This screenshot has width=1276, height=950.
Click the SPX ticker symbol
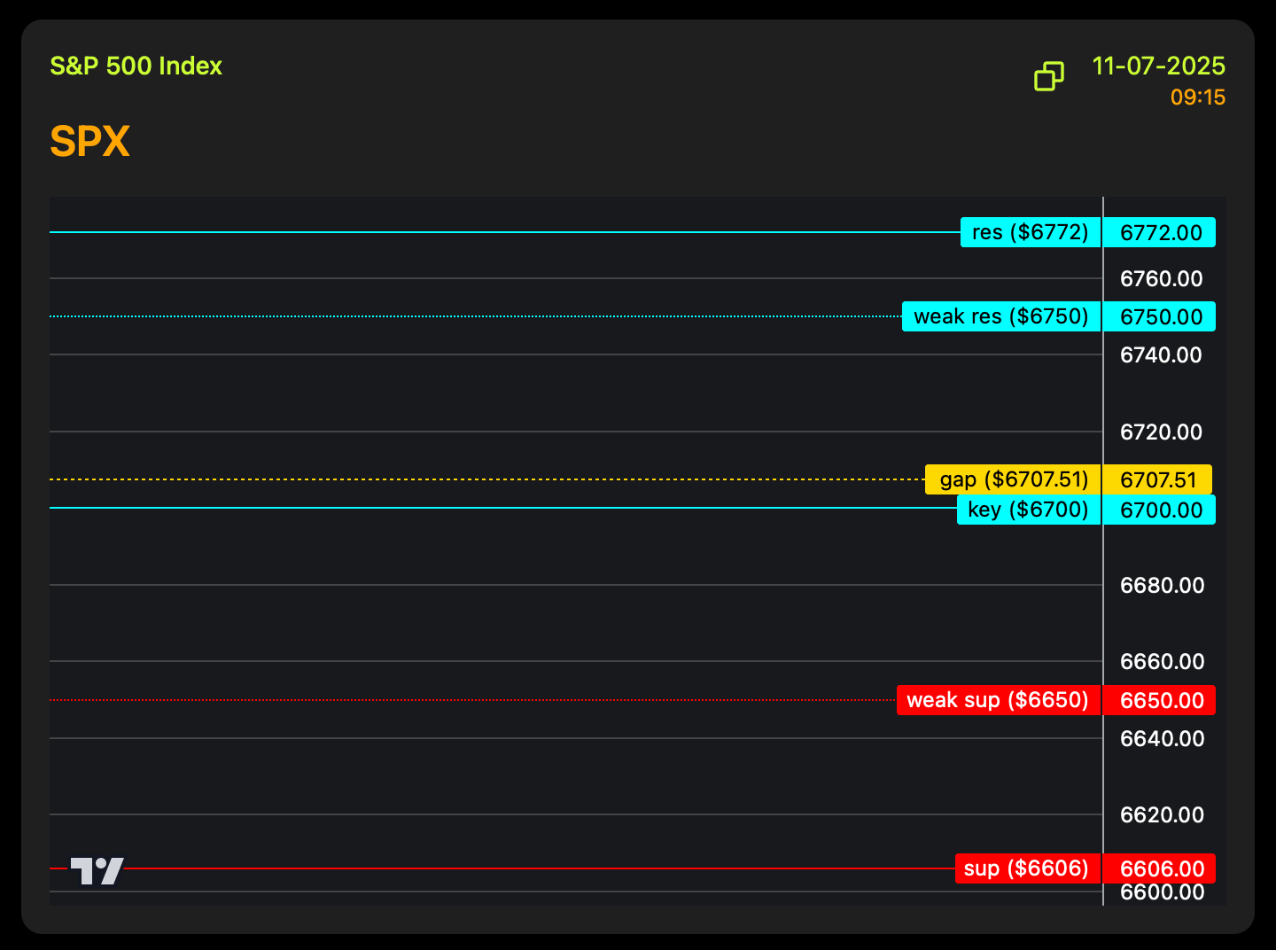[x=90, y=142]
